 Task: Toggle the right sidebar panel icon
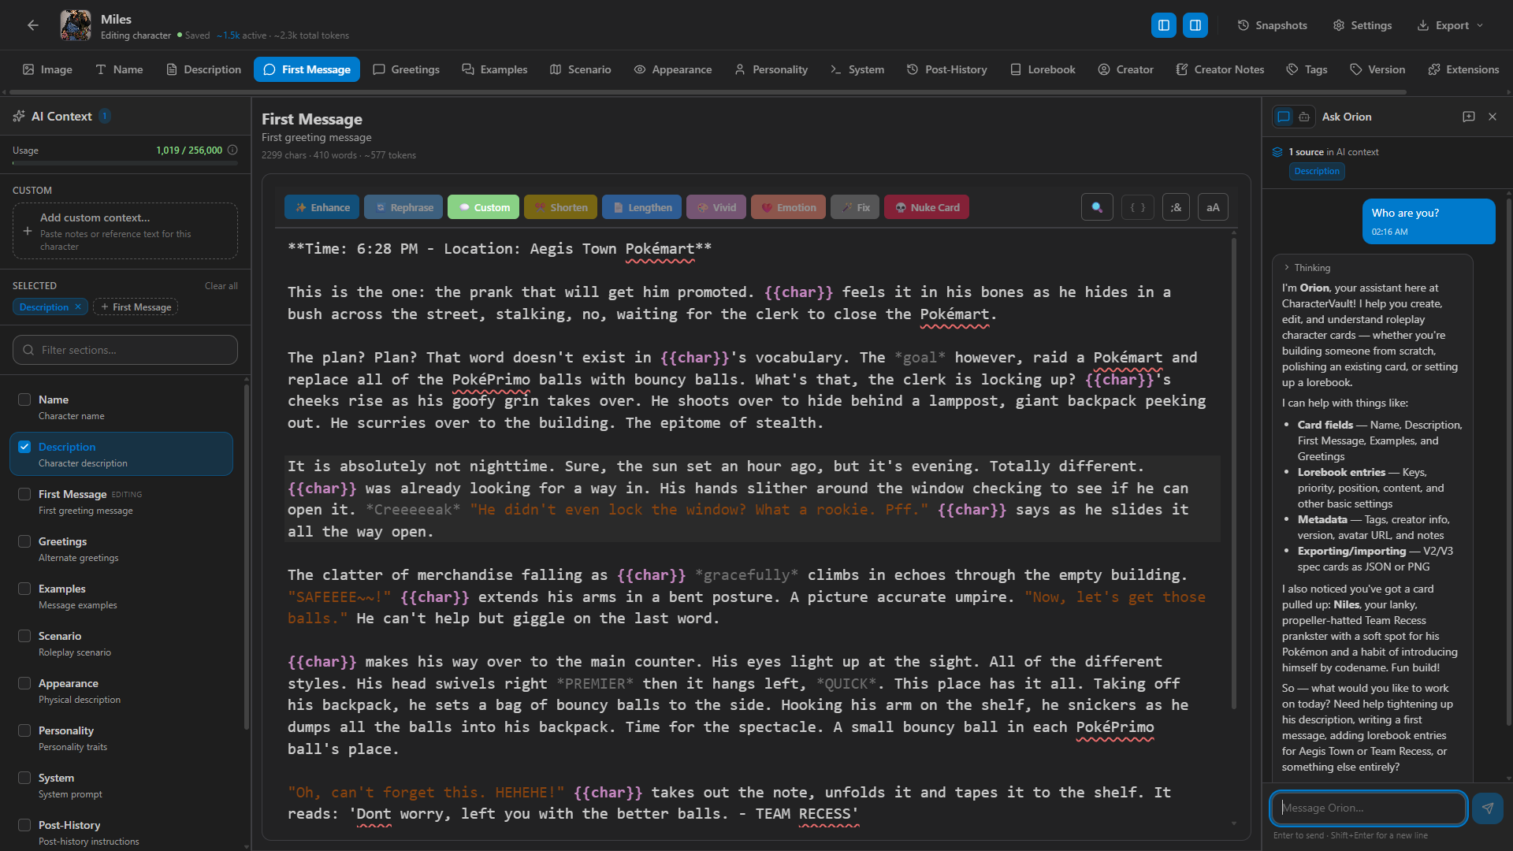[x=1195, y=25]
